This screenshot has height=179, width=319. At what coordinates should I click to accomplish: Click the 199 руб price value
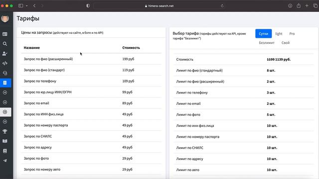(x=128, y=59)
